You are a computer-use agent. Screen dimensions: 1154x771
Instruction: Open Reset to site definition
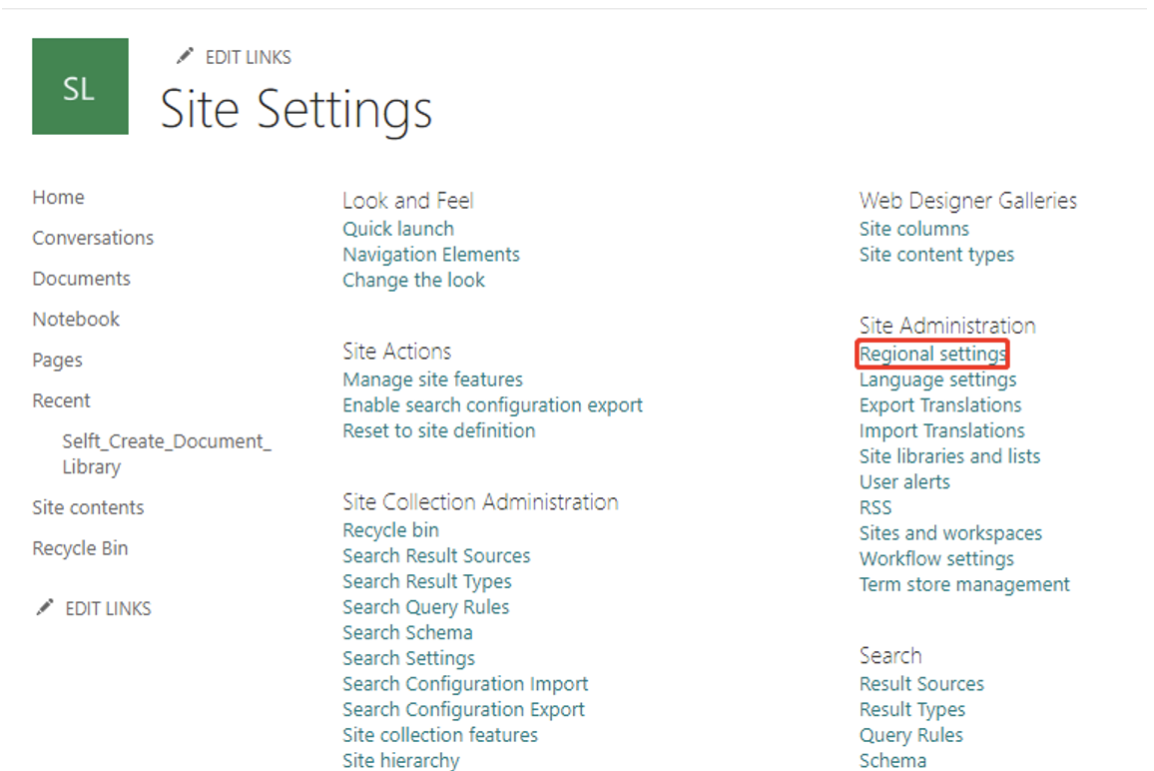(x=438, y=430)
